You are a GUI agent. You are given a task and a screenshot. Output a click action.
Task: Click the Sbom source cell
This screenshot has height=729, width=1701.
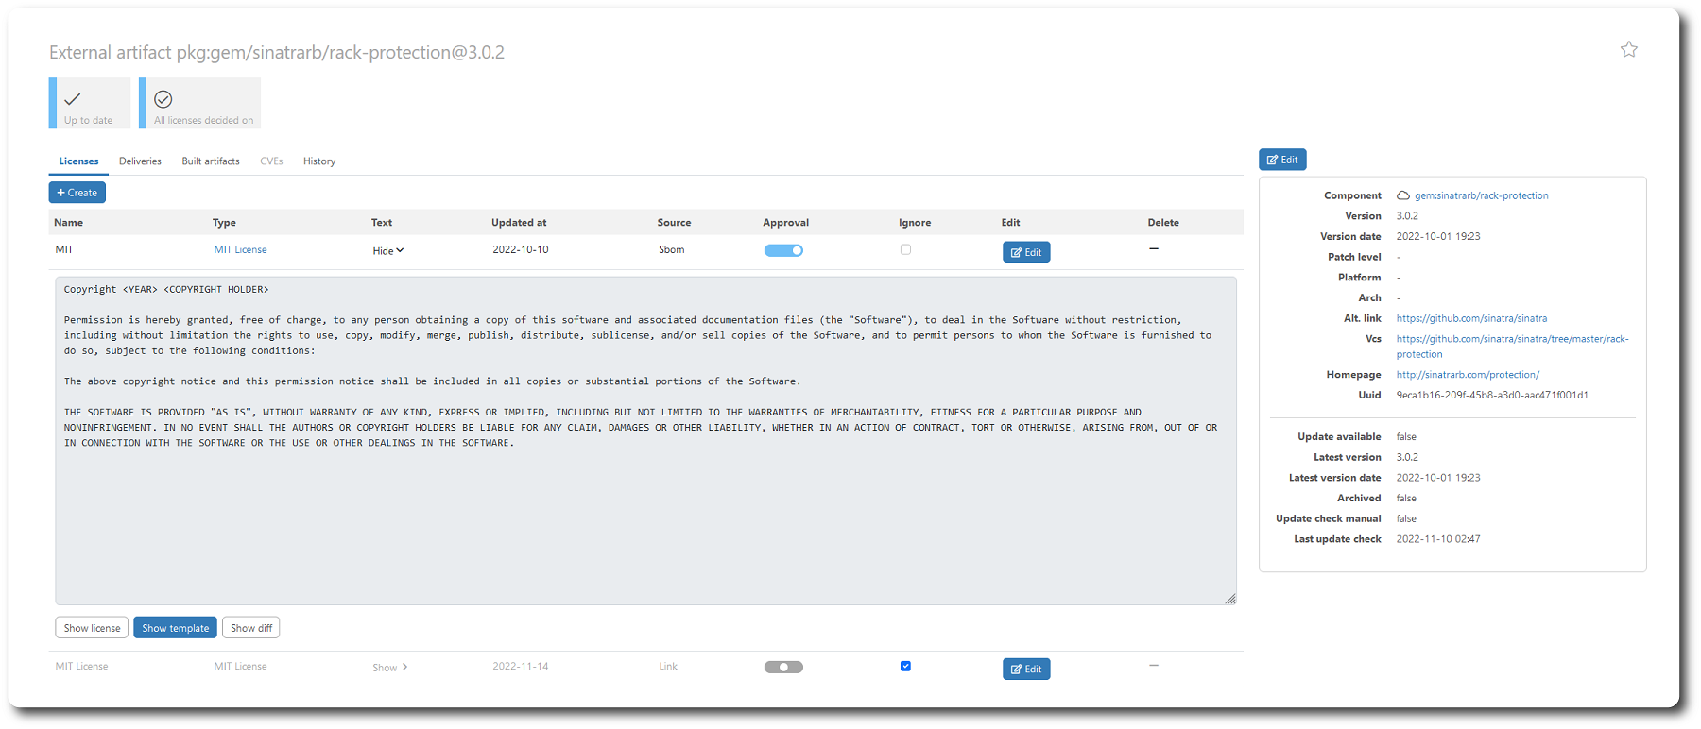point(672,249)
